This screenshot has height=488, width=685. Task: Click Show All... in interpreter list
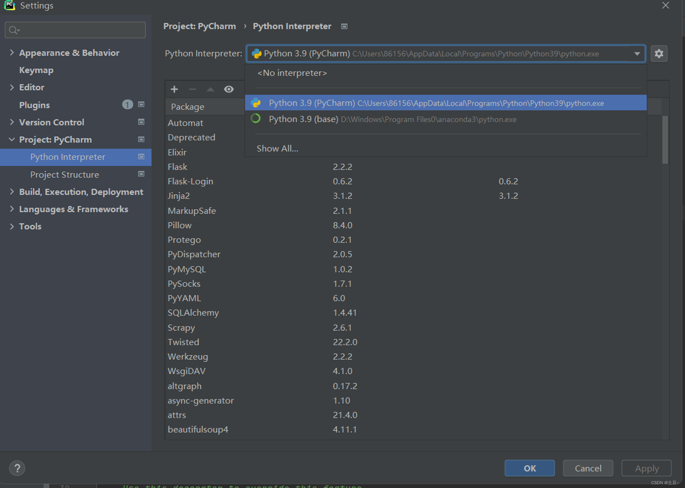pyautogui.click(x=277, y=148)
